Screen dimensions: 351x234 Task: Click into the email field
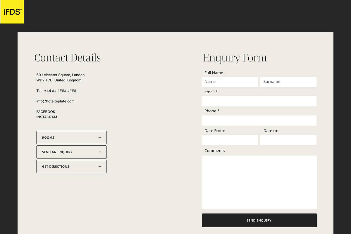[259, 101]
